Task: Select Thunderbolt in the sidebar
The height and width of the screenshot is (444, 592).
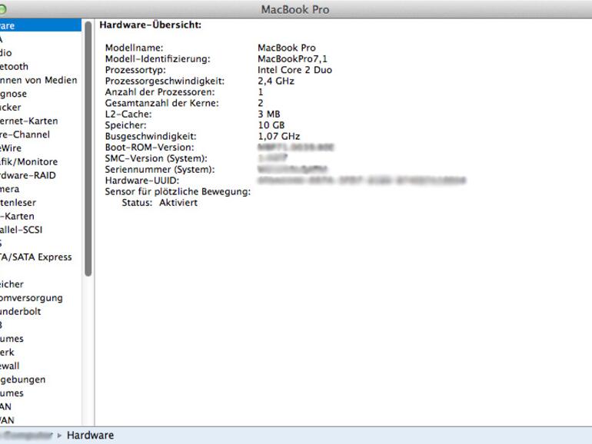Action: coord(21,311)
